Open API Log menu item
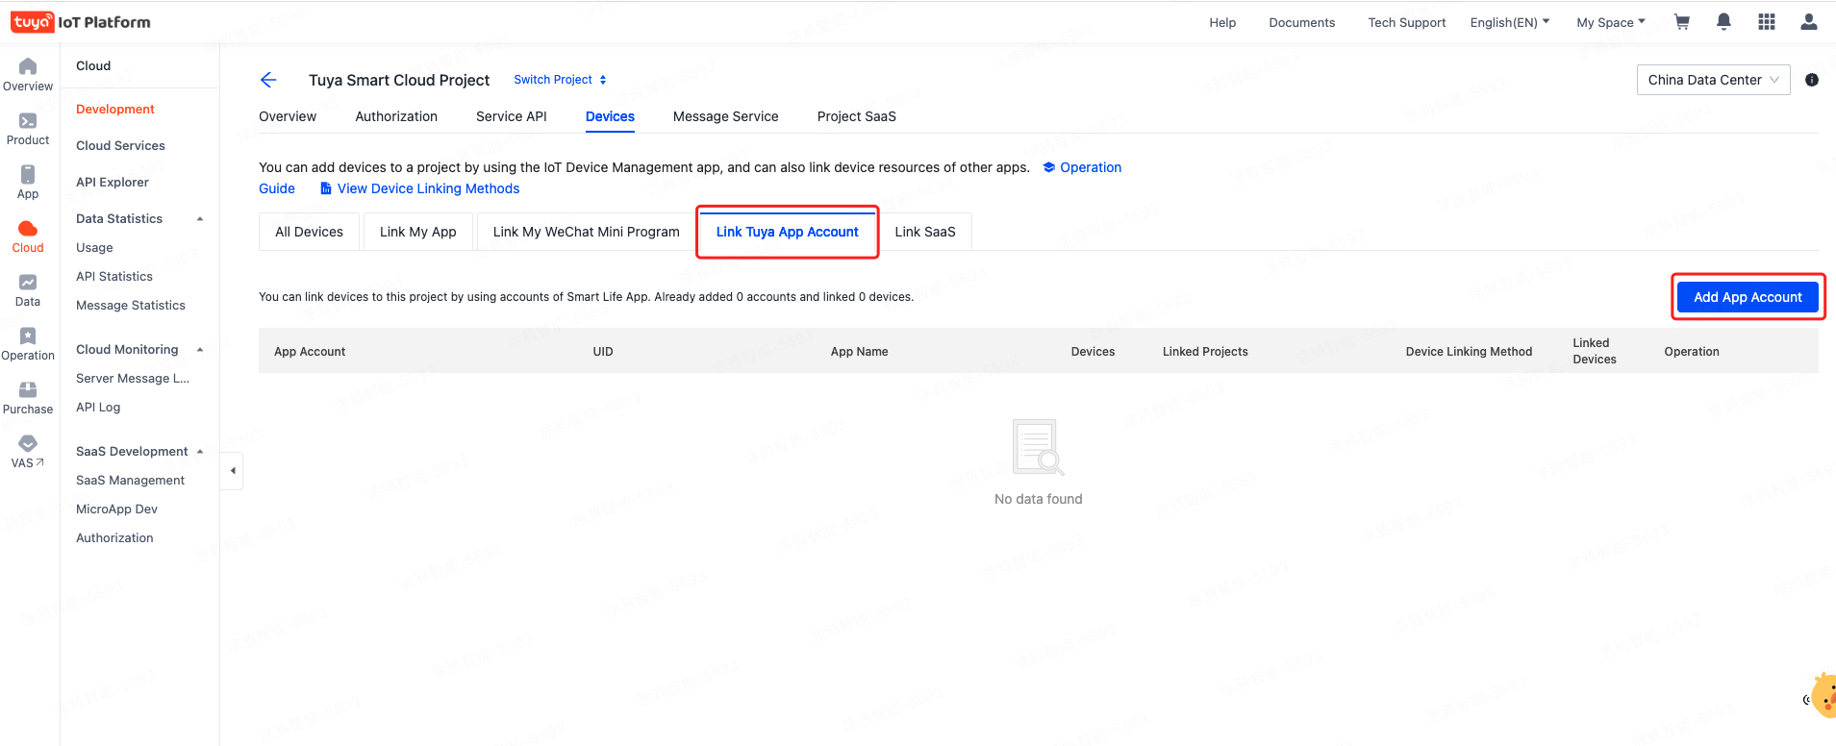Screen dimensions: 1836x746 click(98, 408)
